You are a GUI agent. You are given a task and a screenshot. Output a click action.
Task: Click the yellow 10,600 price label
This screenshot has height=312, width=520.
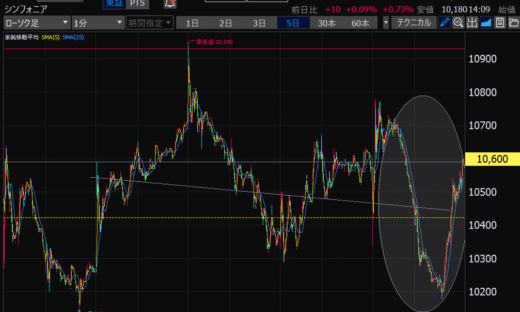click(x=492, y=159)
